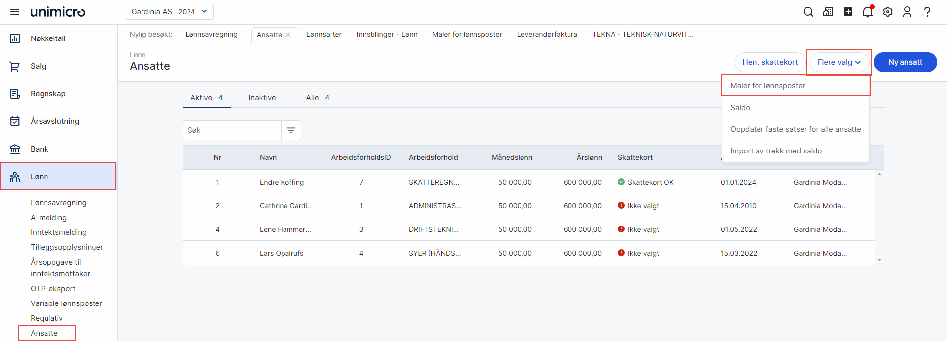Click the help question mark icon
Viewport: 947px width, 341px height.
tap(927, 12)
